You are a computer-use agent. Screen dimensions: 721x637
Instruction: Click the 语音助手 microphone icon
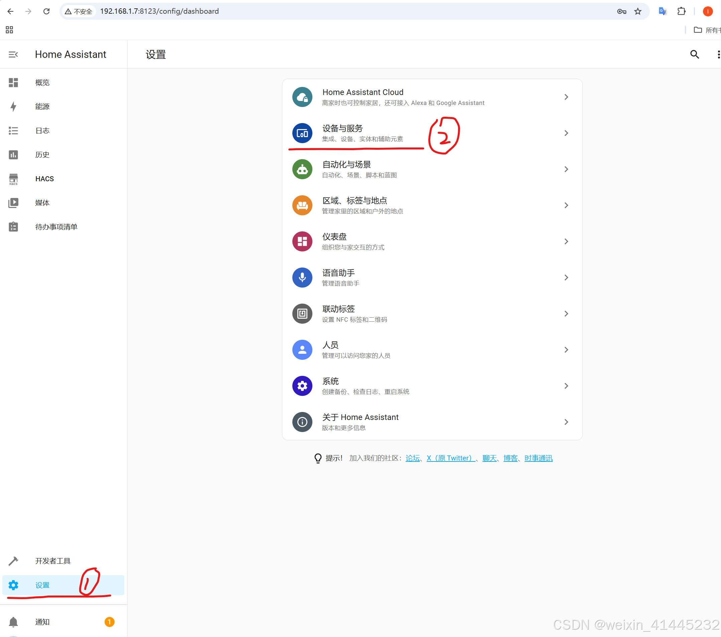[x=302, y=278]
